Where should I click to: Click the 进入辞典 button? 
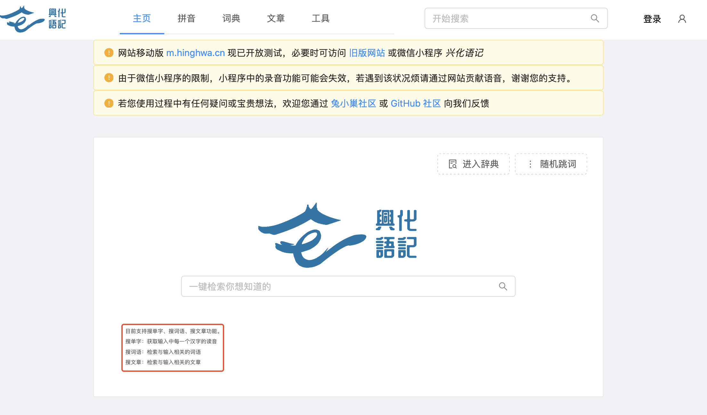pos(473,164)
